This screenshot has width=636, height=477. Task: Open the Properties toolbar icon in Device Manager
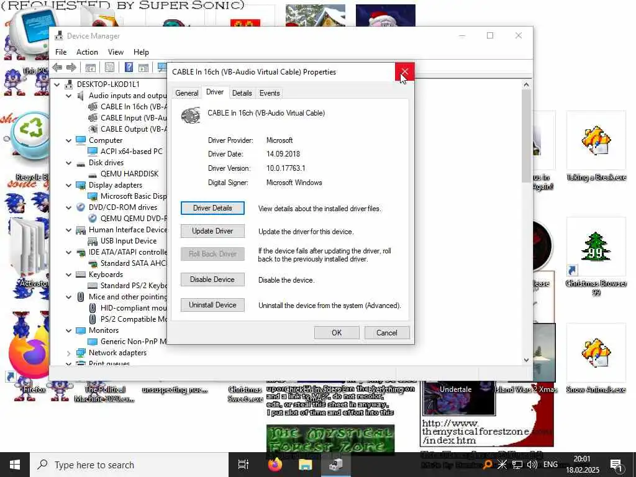click(x=109, y=67)
